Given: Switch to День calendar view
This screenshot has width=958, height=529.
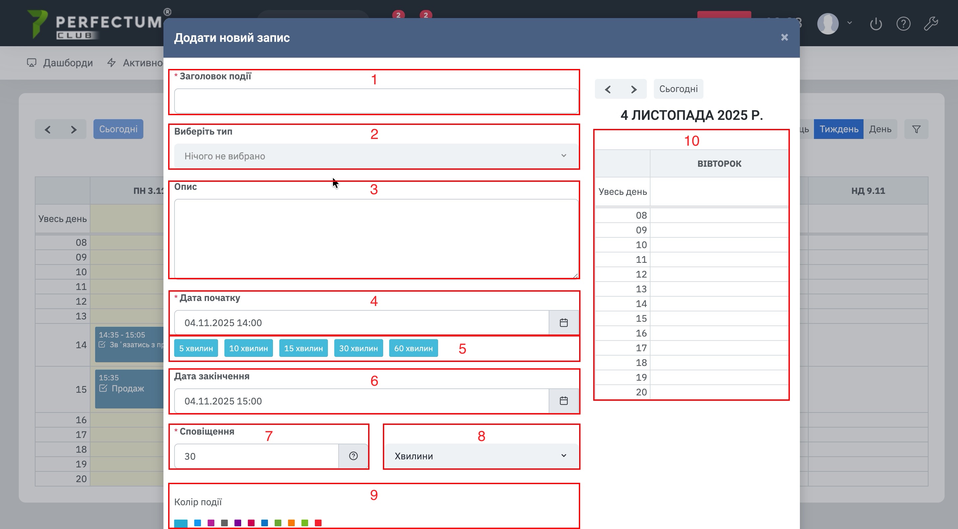Looking at the screenshot, I should 880,129.
